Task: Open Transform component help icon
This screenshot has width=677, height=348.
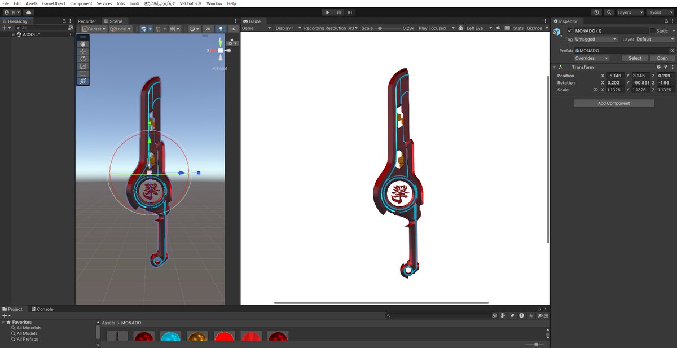Action: click(658, 67)
